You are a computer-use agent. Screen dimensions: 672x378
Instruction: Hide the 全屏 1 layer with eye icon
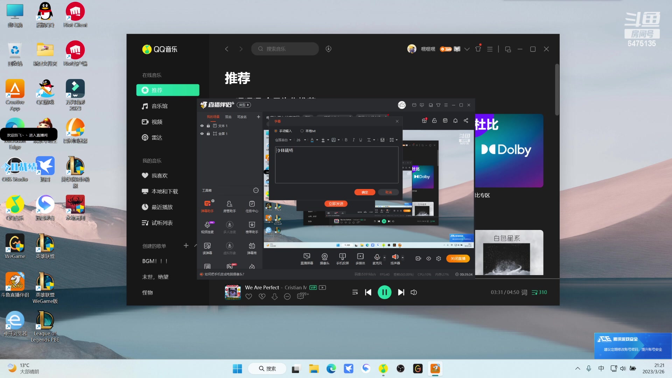202,134
